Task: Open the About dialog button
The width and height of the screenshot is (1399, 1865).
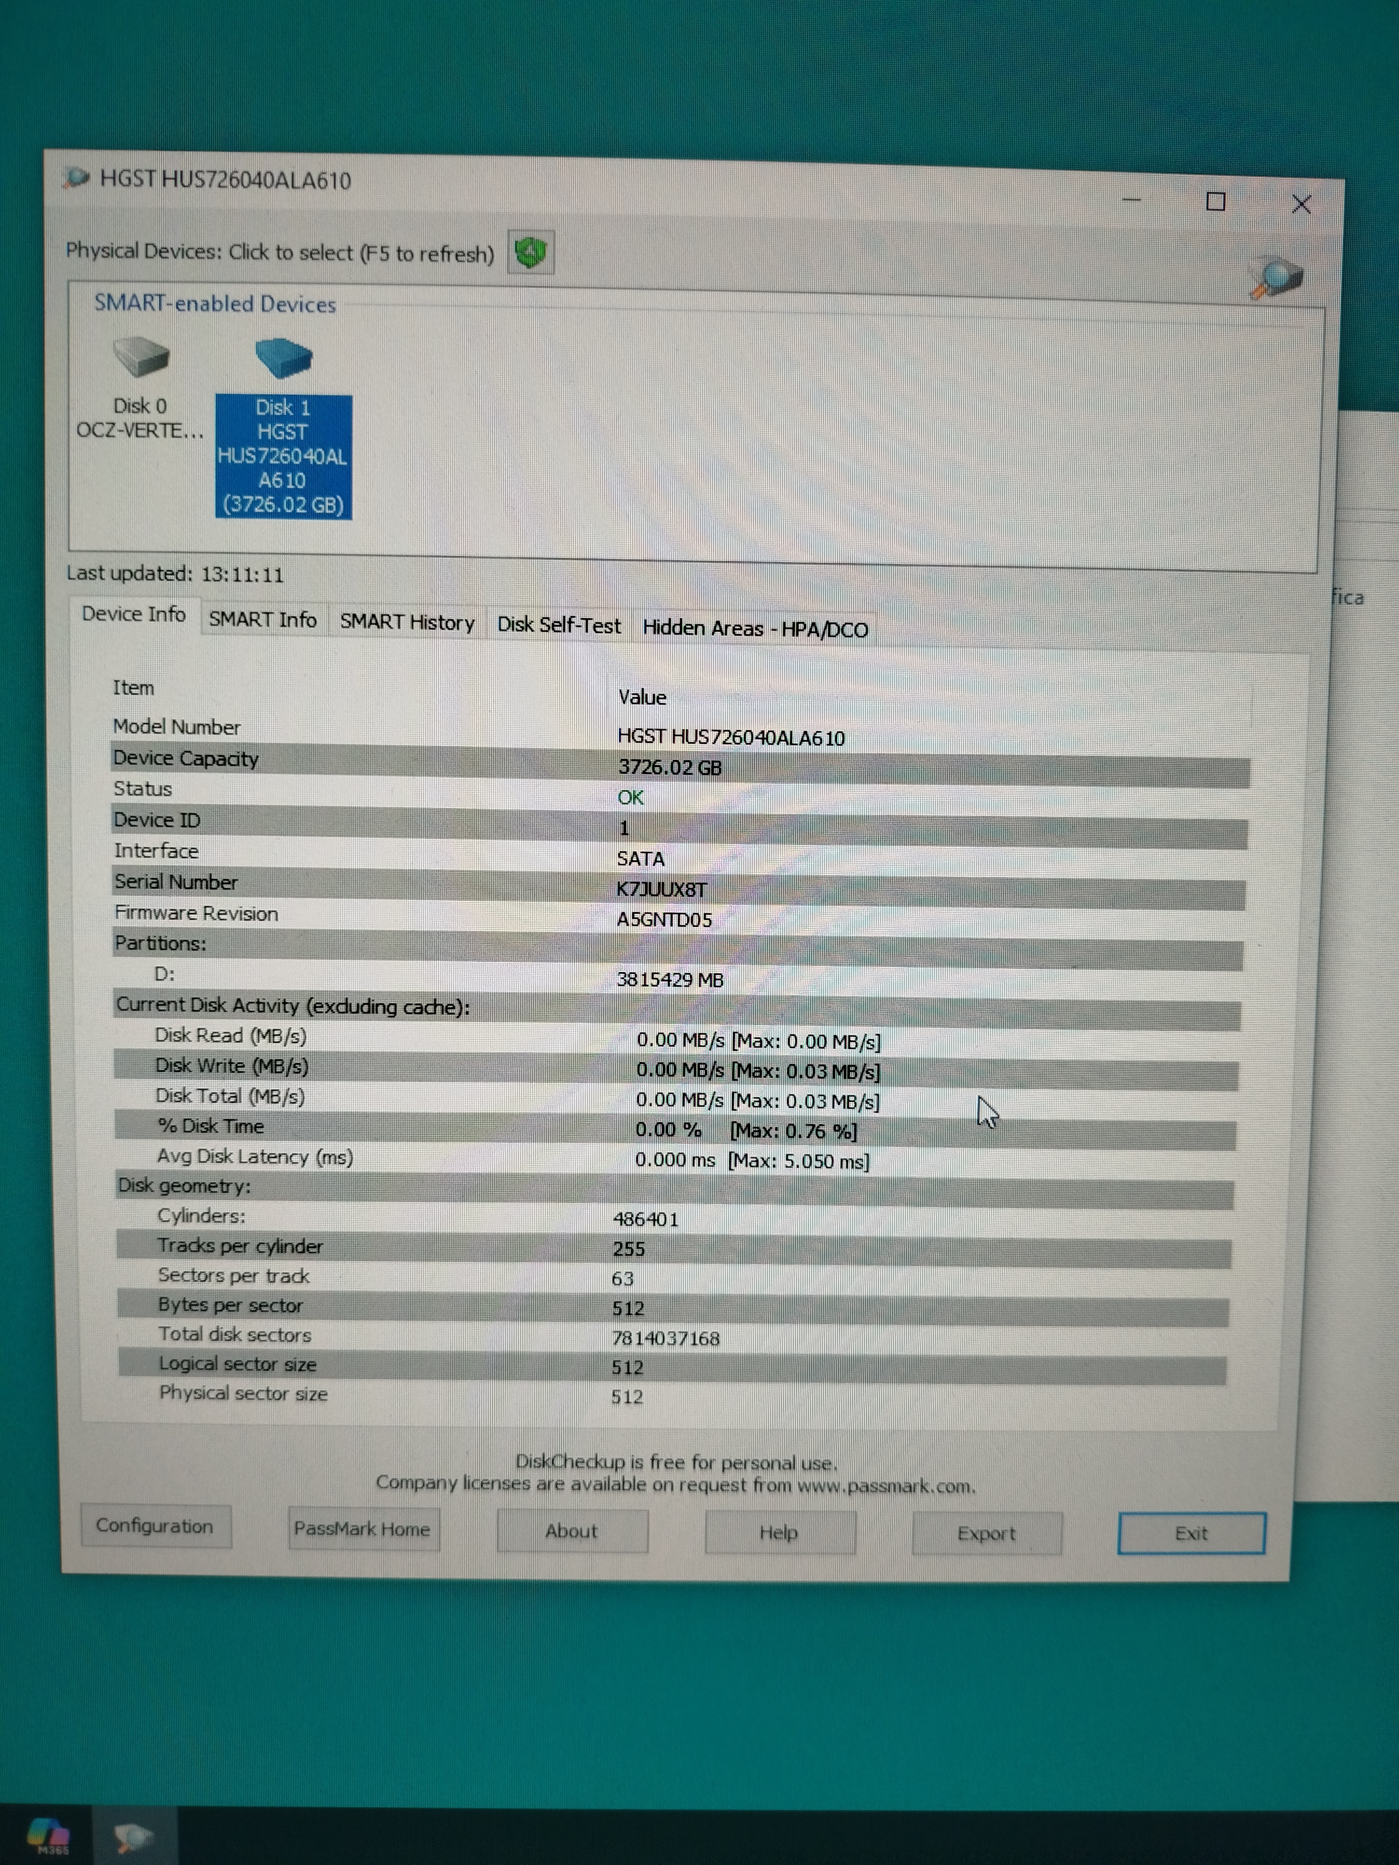Action: click(x=572, y=1531)
